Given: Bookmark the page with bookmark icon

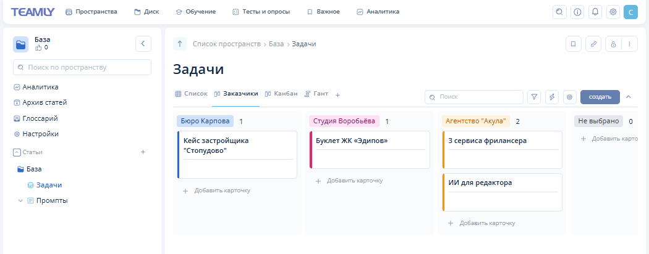Looking at the screenshot, I should tap(574, 44).
